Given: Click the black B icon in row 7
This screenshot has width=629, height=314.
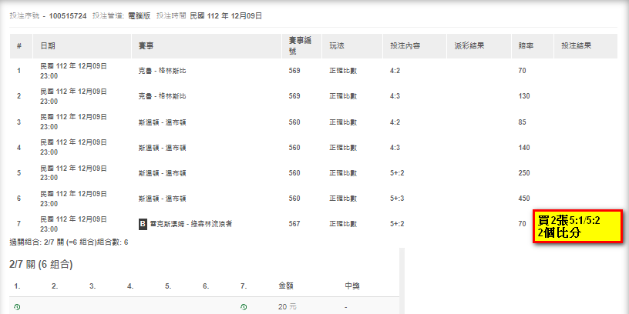Looking at the screenshot, I should 143,224.
